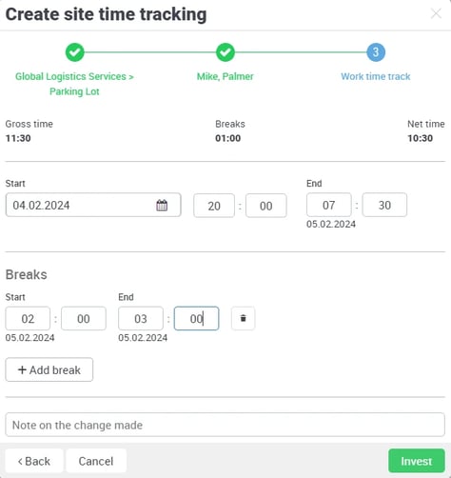
Task: Close the dialog with the X icon
Action: [x=436, y=13]
